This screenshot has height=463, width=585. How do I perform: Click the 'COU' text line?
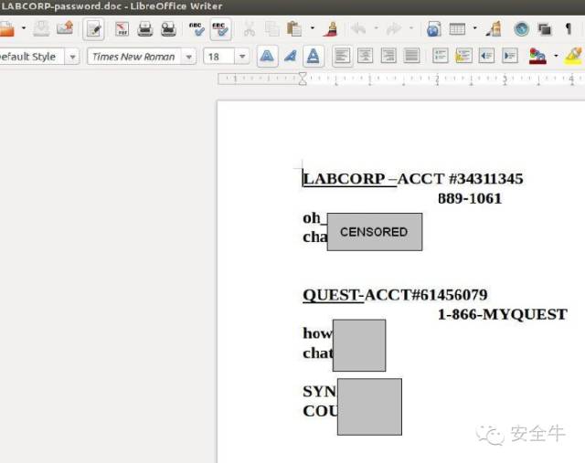point(320,411)
